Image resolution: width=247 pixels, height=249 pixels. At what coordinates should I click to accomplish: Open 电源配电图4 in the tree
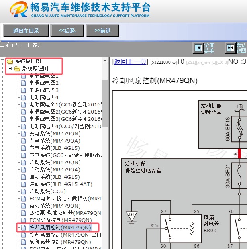44,97
